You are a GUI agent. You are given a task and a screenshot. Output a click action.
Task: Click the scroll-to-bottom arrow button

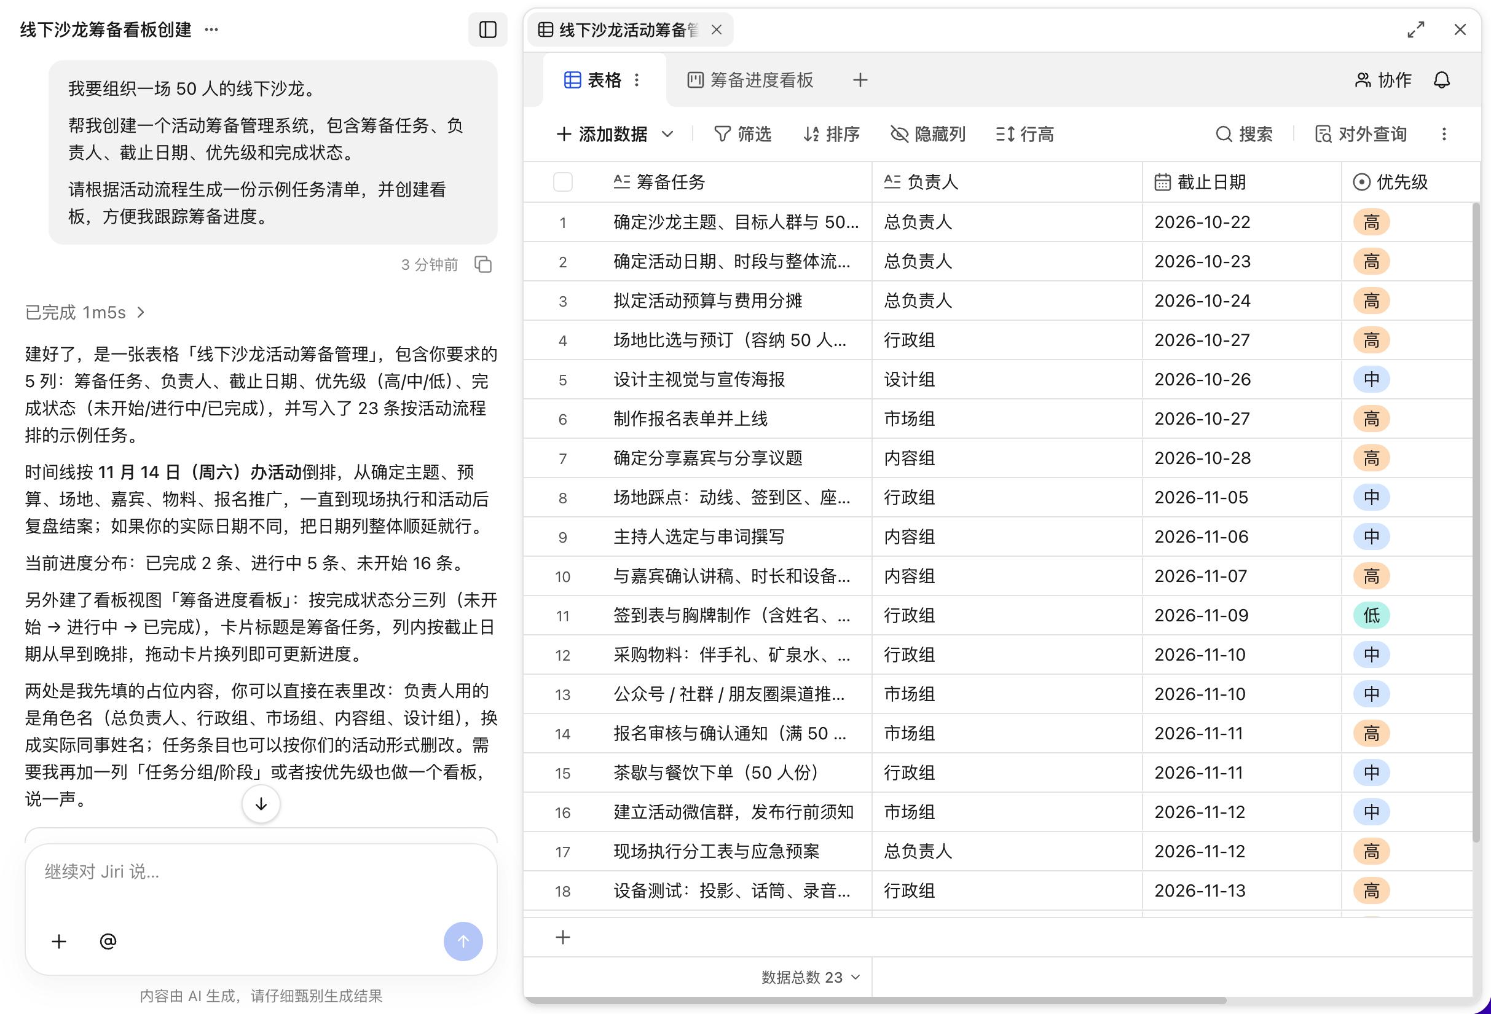click(x=261, y=804)
